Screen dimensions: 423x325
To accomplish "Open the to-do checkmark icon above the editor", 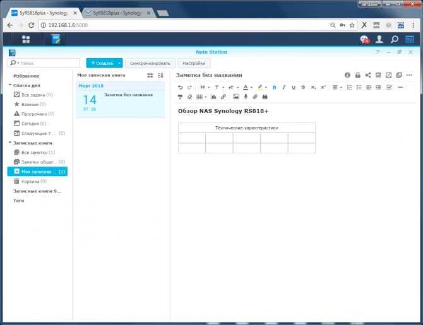I will click(388, 75).
